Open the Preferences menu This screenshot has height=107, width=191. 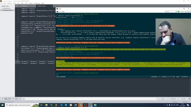[x=37, y=3]
